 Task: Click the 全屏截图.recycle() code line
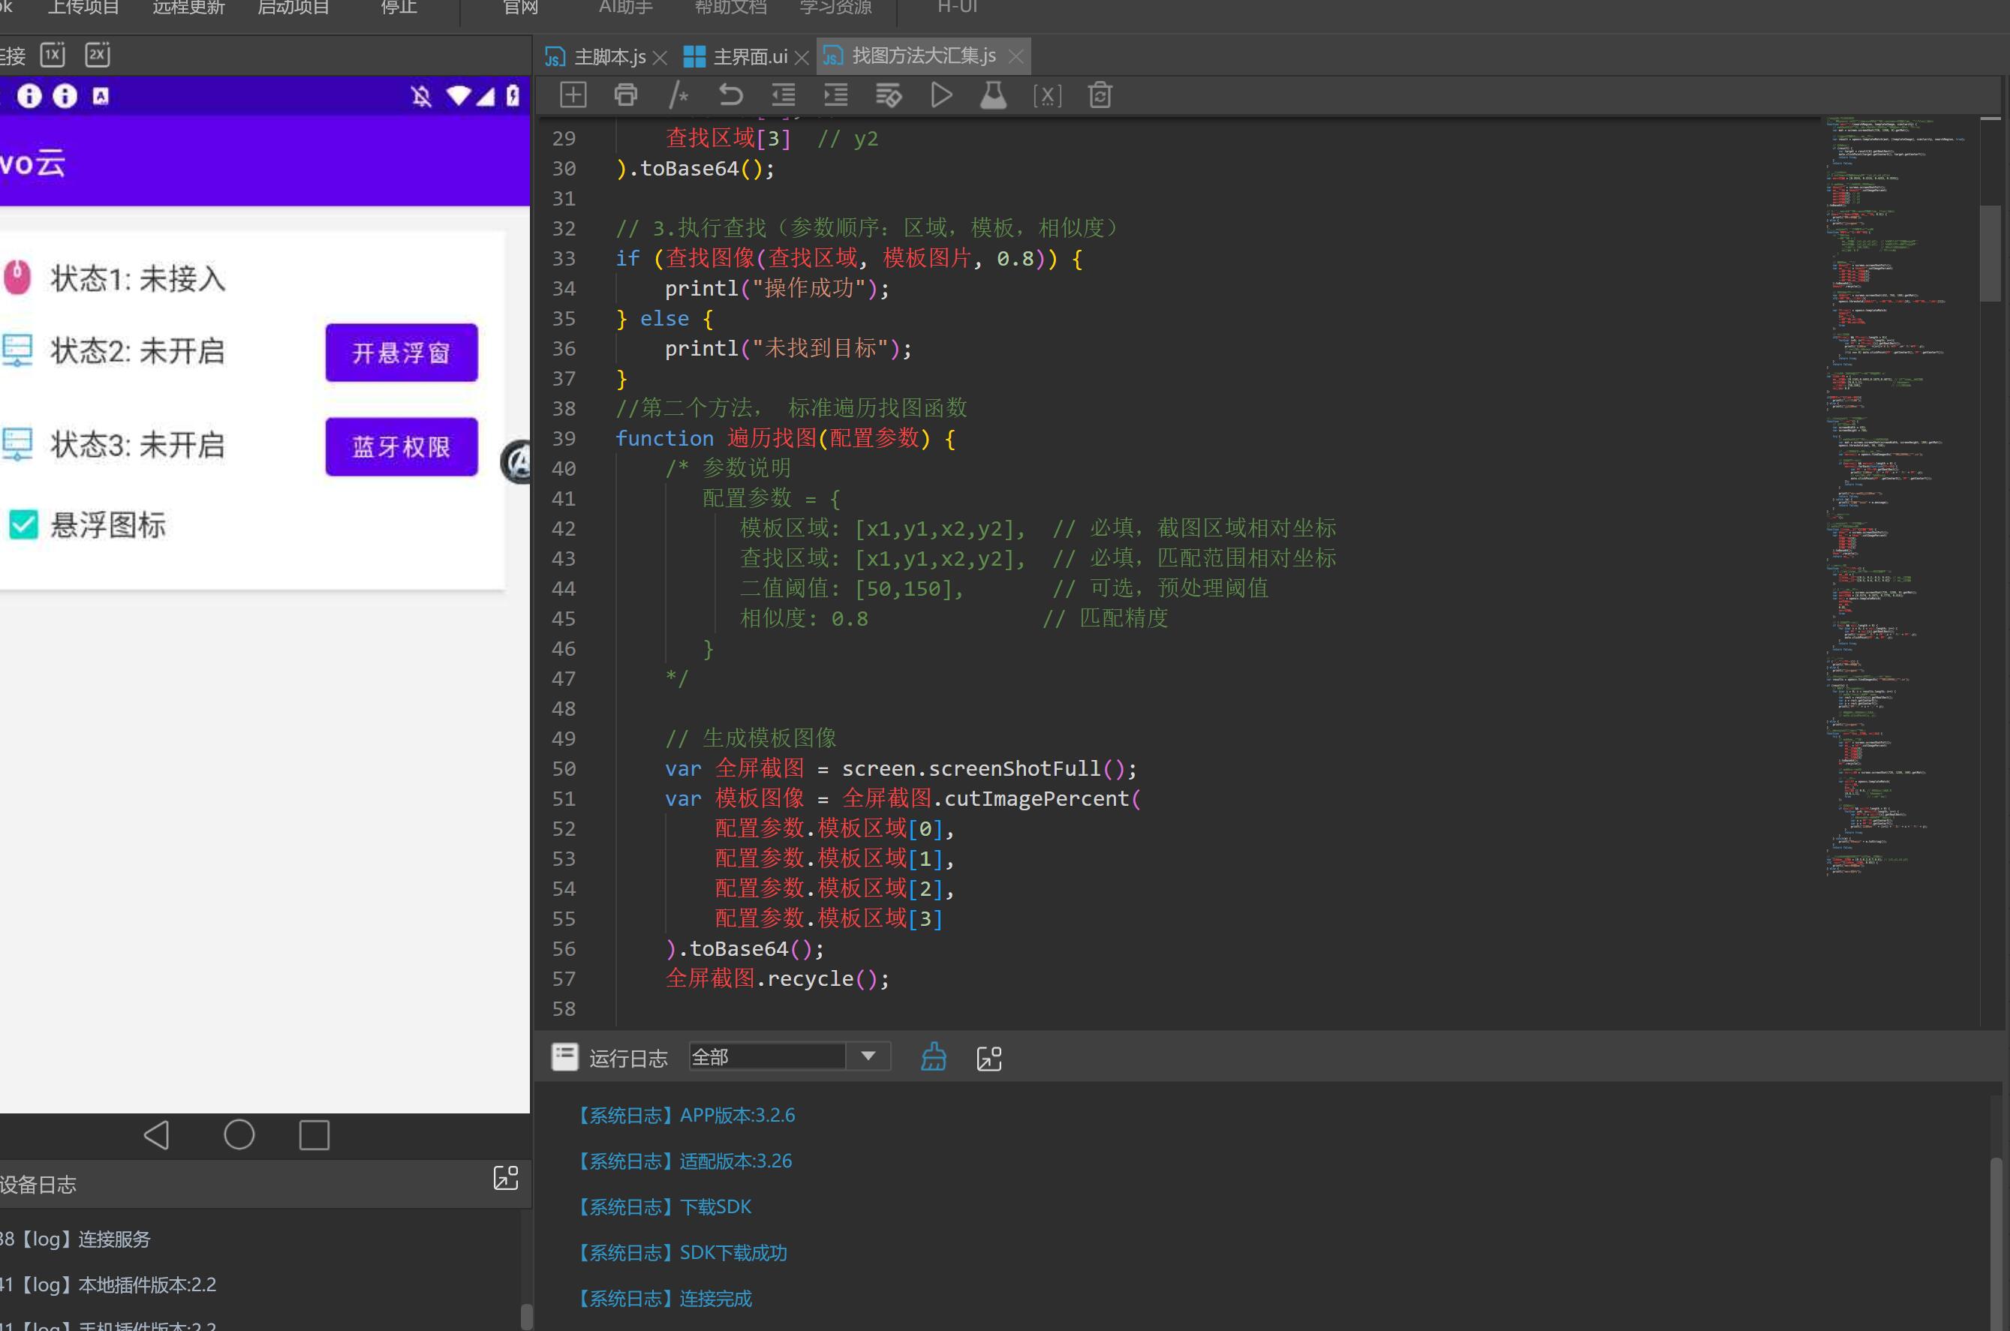point(778,978)
